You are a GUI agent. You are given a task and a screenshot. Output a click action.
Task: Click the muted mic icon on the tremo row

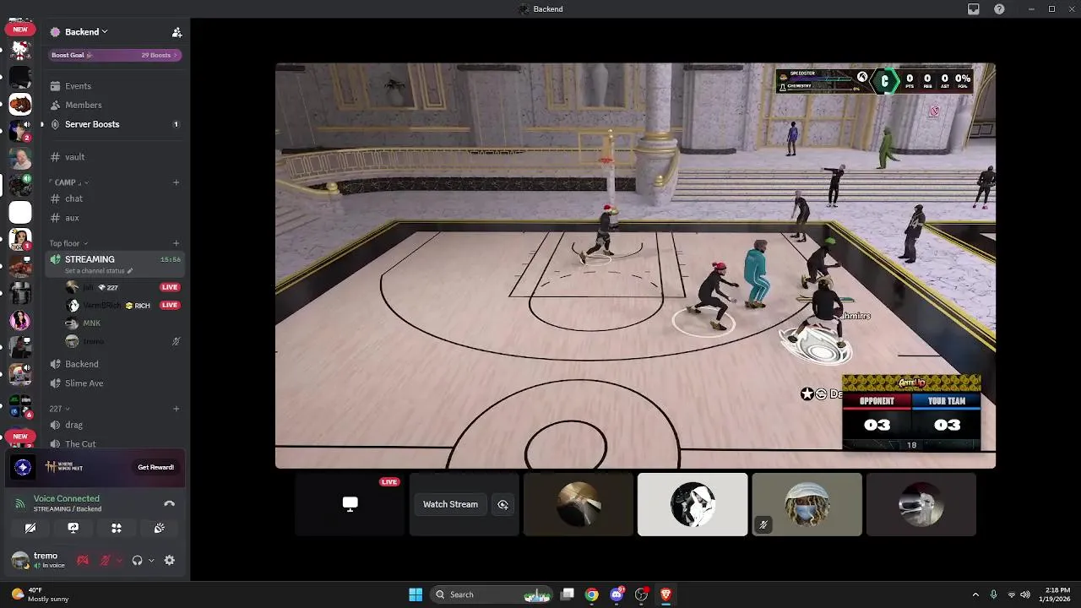(176, 341)
